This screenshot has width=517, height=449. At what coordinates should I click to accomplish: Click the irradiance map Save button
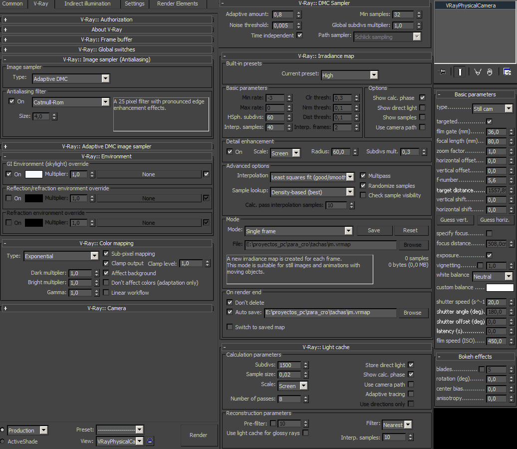(x=374, y=230)
